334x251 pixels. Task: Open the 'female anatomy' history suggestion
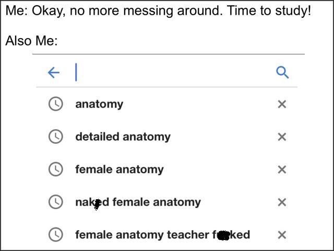click(x=119, y=169)
